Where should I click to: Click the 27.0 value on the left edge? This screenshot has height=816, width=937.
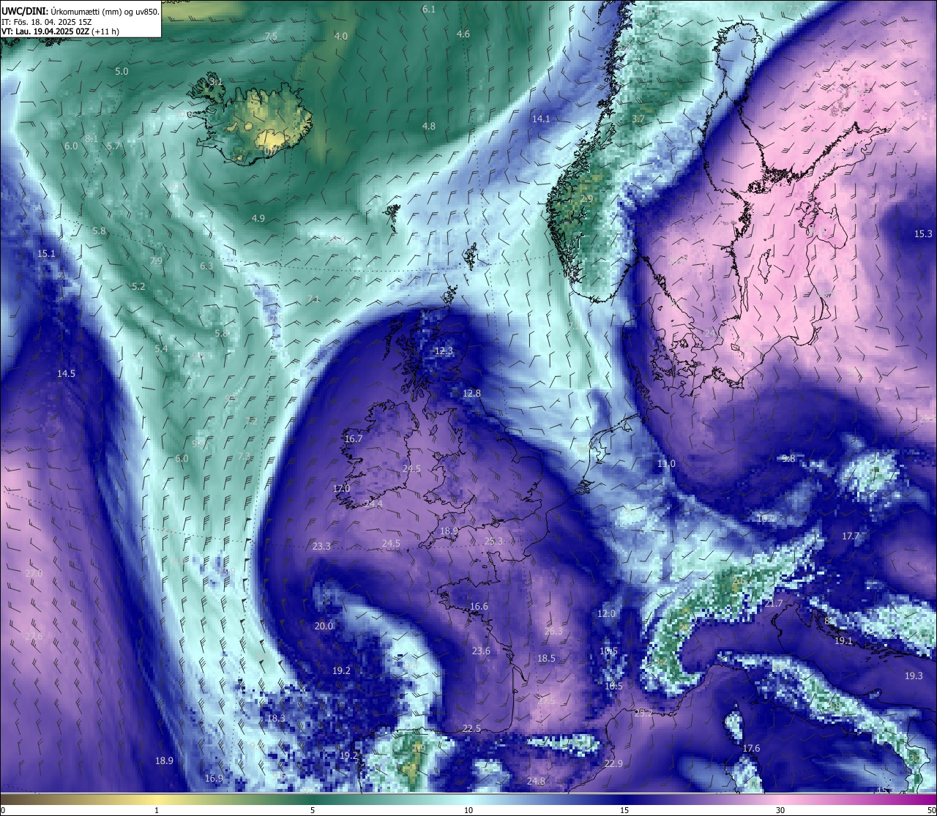pyautogui.click(x=34, y=573)
